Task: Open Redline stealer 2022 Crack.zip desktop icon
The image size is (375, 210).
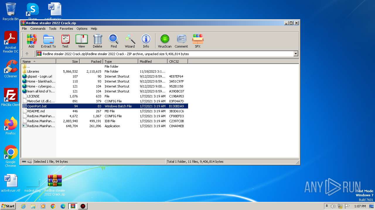Action: tap(55, 185)
